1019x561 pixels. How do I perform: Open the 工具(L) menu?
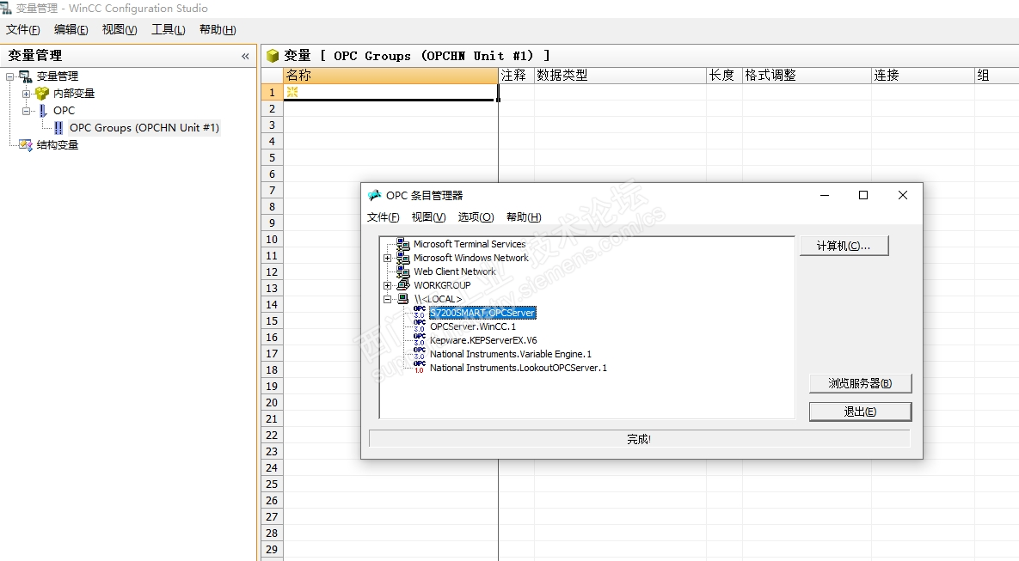click(x=169, y=30)
